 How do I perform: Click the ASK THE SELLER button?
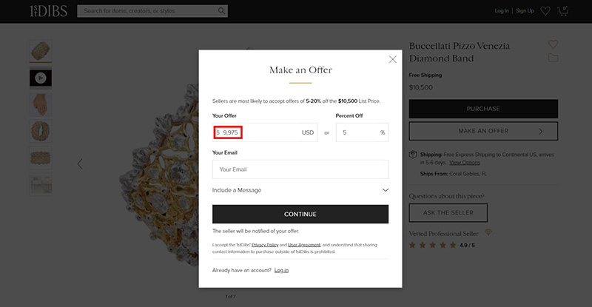coord(448,213)
